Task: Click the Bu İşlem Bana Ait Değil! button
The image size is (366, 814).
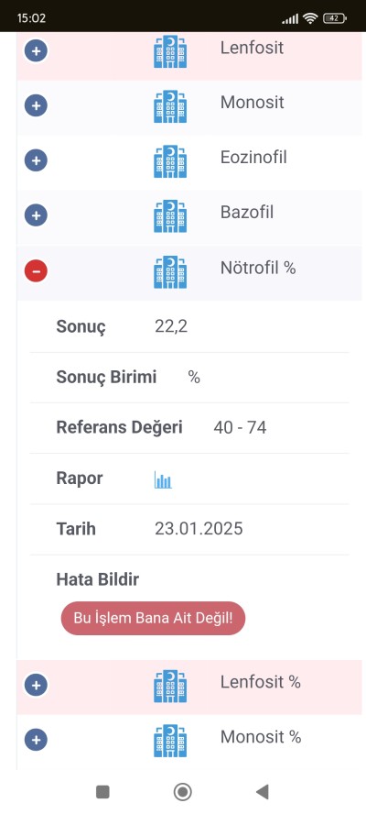Action: (153, 618)
